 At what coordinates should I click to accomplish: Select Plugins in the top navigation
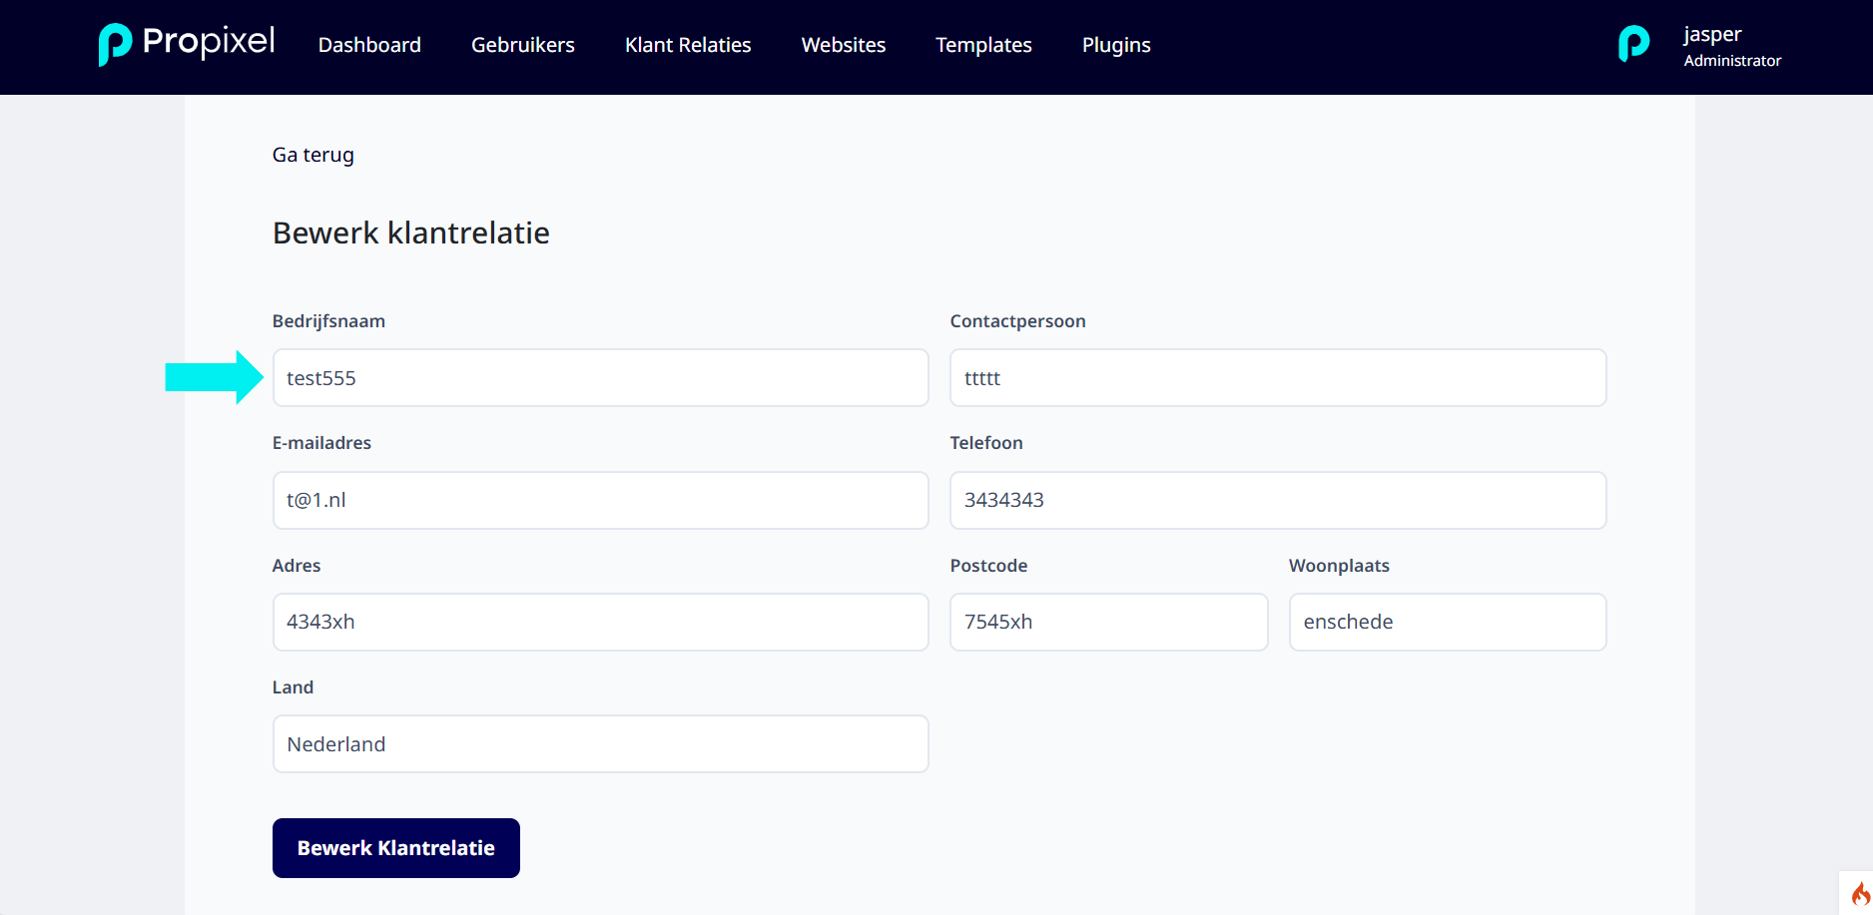1116,45
